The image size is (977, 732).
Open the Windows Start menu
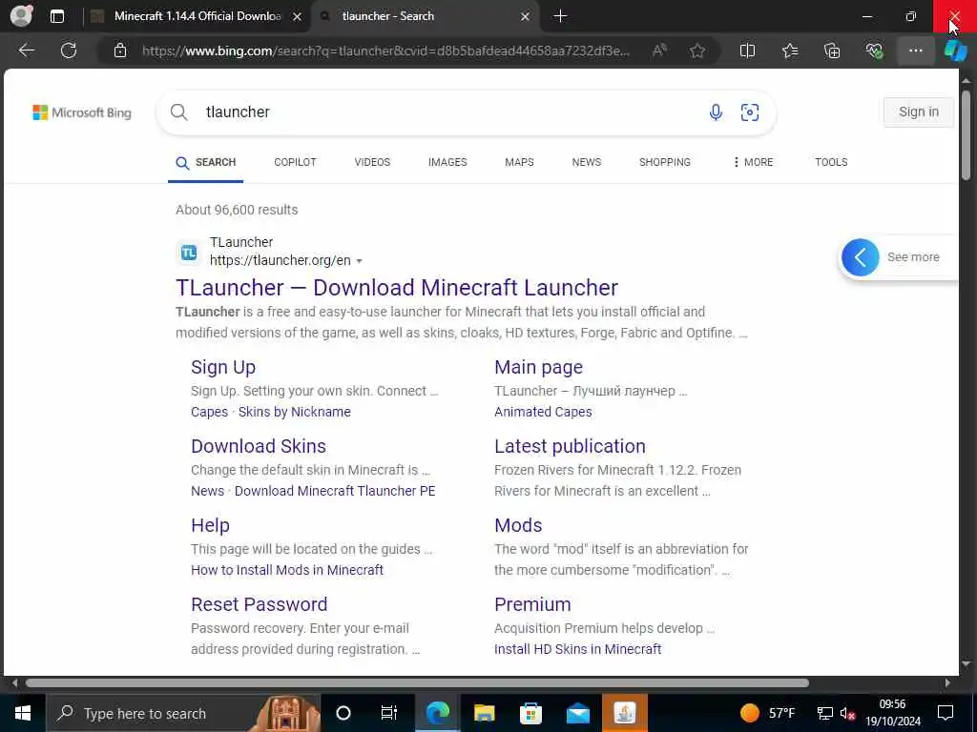coord(23,713)
